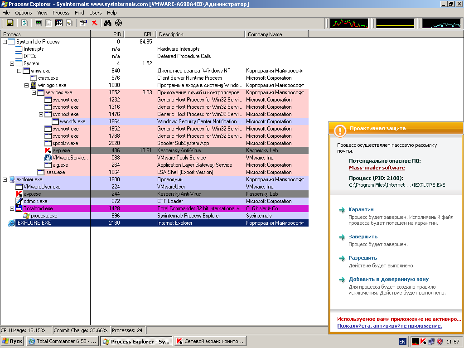464x348 pixels.
Task: Collapse the System process tree node
Action: [x=12, y=63]
